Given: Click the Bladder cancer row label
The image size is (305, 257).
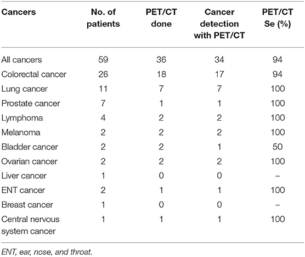Looking at the screenshot, I should click(x=30, y=147).
